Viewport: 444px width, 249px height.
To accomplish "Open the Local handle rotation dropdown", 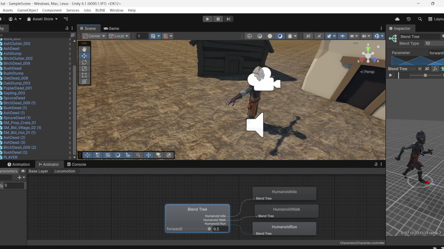I will coord(119,36).
